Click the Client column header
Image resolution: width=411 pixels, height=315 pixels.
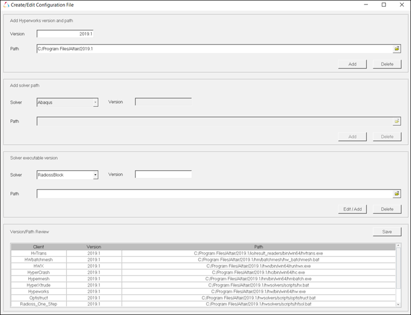[39, 247]
